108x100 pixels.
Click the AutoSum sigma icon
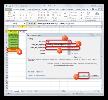[x=82, y=12]
